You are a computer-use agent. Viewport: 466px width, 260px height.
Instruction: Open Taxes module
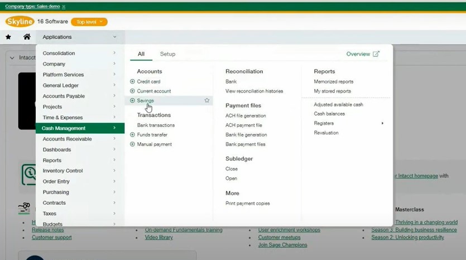80,213
